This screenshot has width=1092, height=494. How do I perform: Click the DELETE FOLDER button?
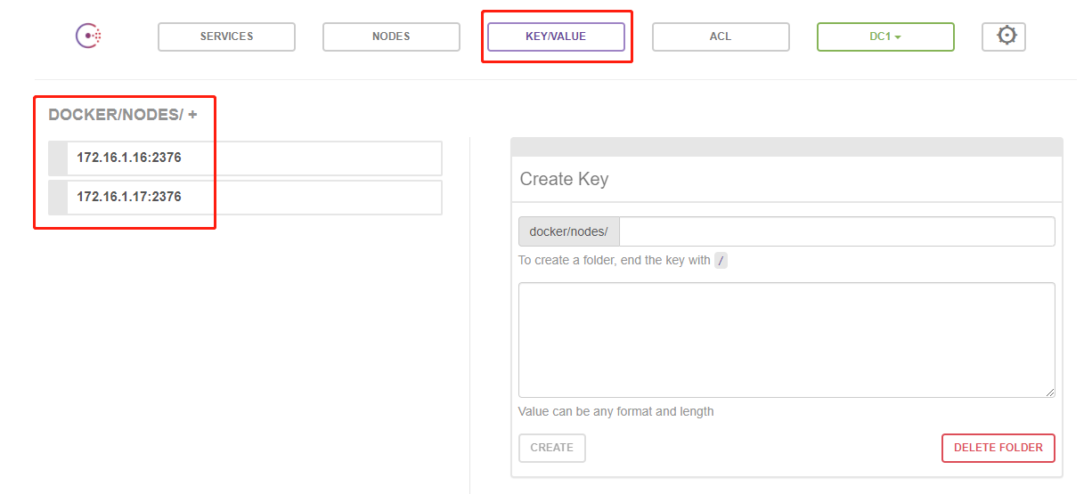click(998, 448)
